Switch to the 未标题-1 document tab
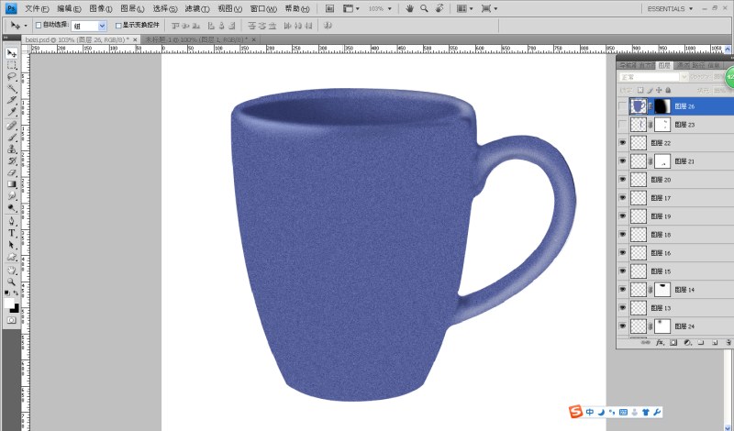The height and width of the screenshot is (431, 734). pyautogui.click(x=200, y=39)
